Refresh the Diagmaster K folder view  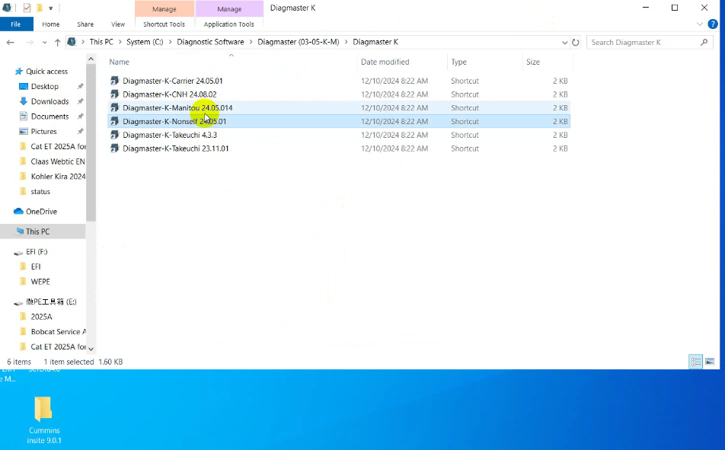tap(576, 43)
